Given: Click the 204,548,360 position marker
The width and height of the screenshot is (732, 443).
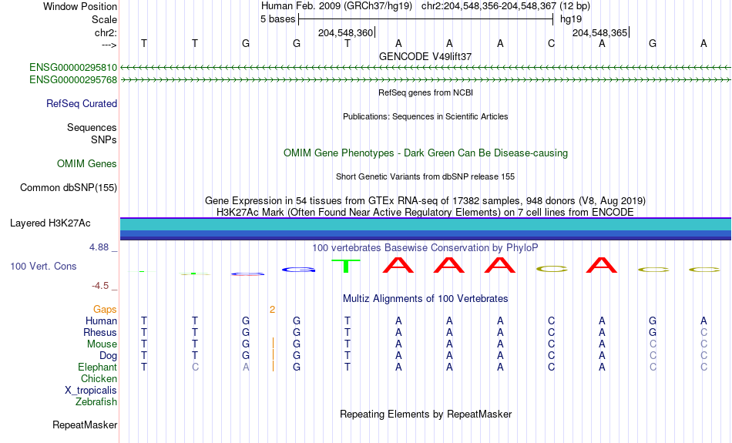Looking at the screenshot, I should pos(346,32).
